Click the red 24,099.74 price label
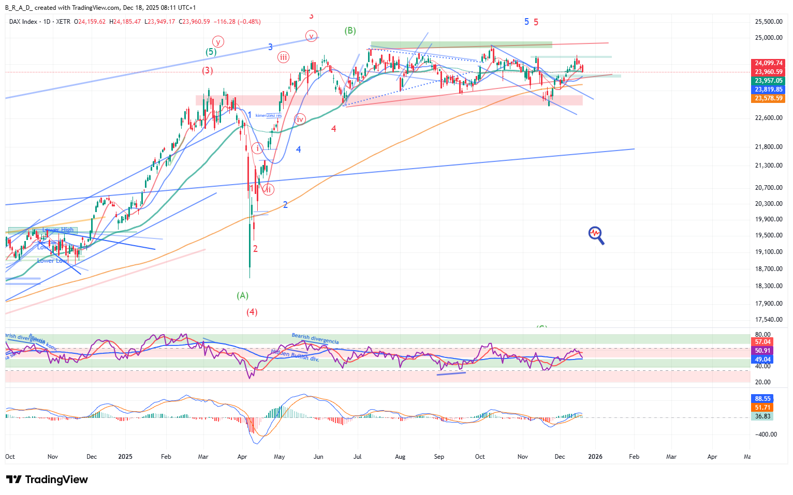The width and height of the screenshot is (793, 495). point(768,63)
